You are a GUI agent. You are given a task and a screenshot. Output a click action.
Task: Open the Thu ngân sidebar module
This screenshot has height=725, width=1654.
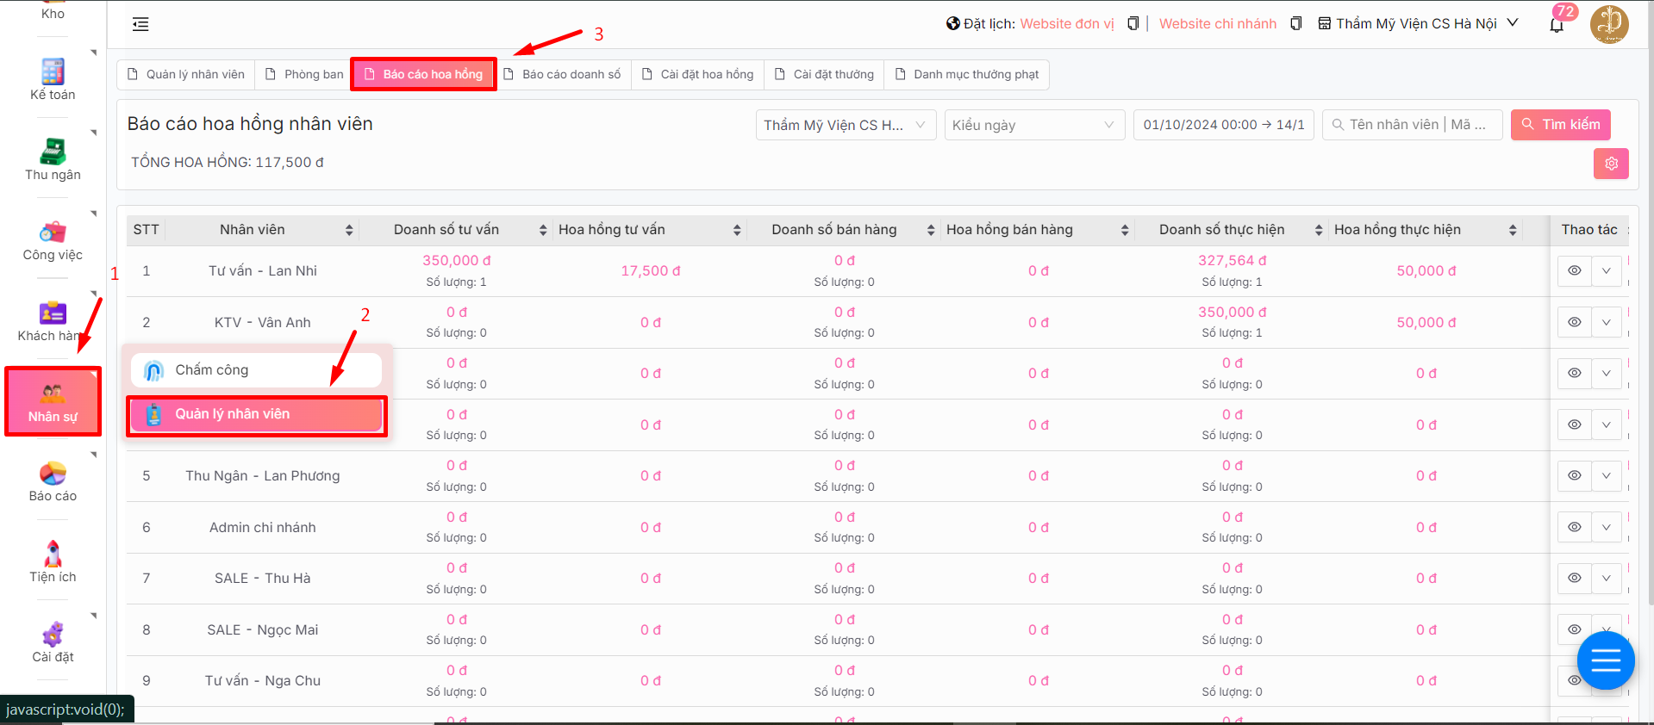tap(53, 159)
